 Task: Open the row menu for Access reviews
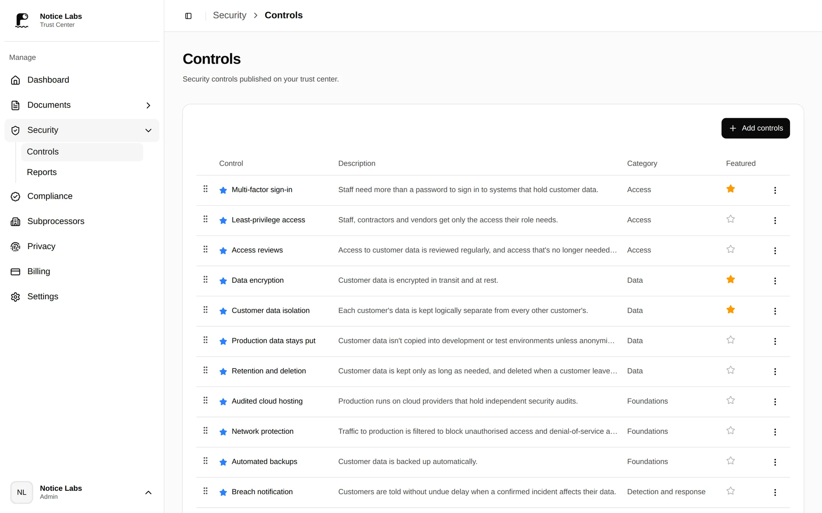tap(775, 250)
